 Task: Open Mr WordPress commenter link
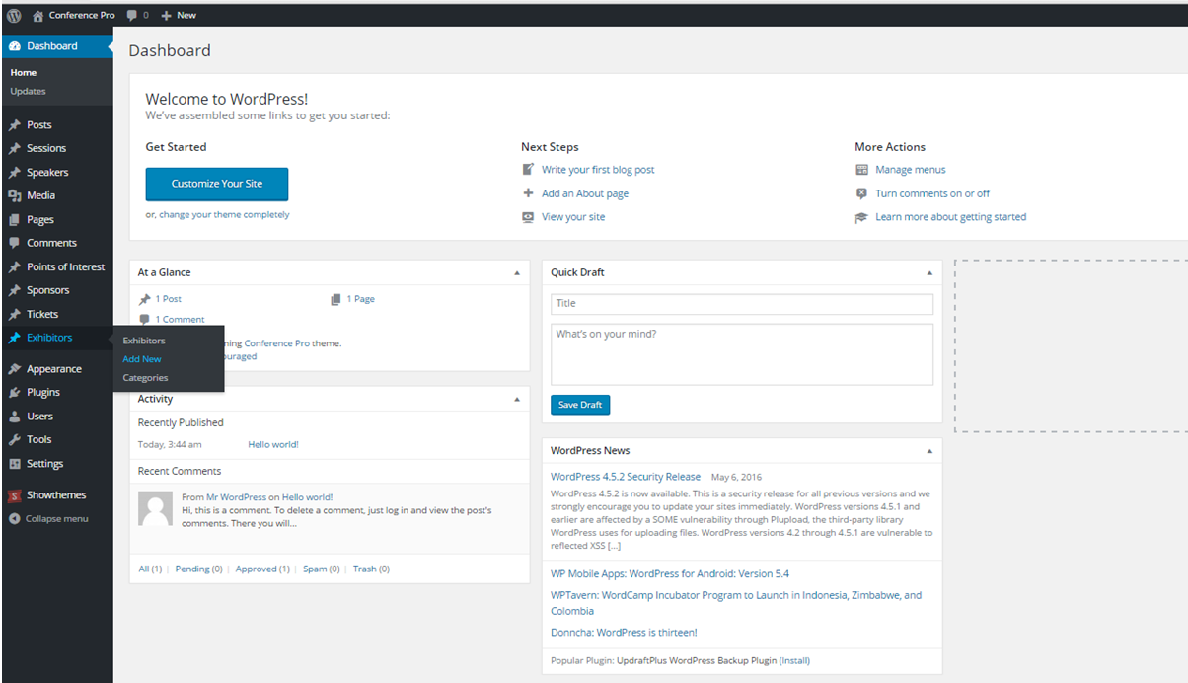[x=237, y=497]
